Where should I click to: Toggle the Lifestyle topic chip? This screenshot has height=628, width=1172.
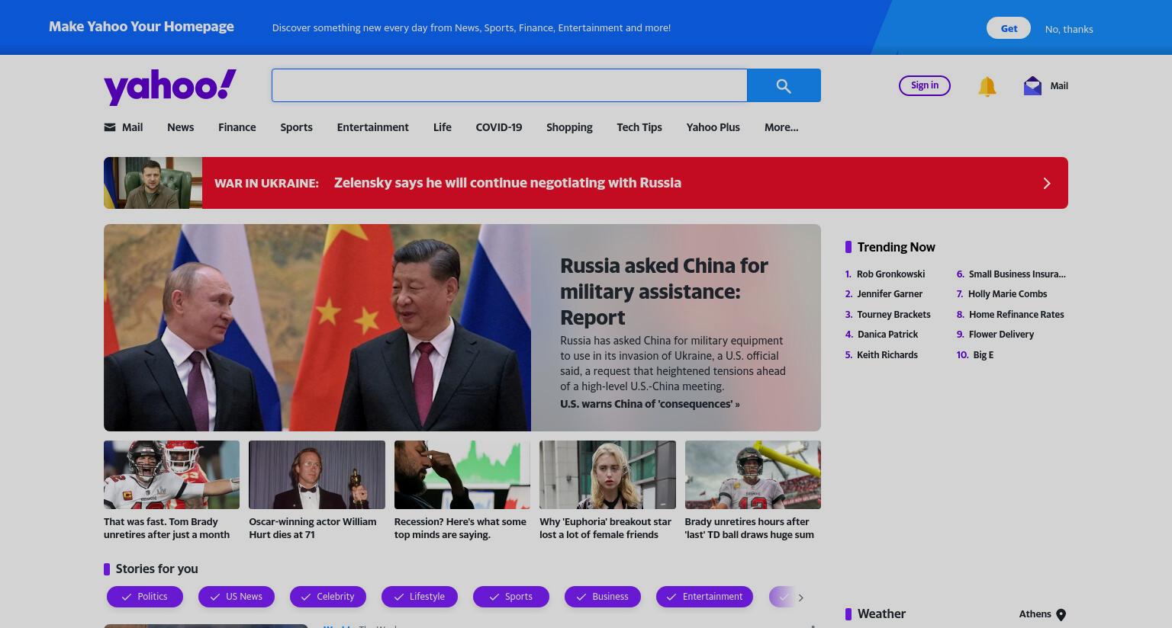[x=420, y=597]
